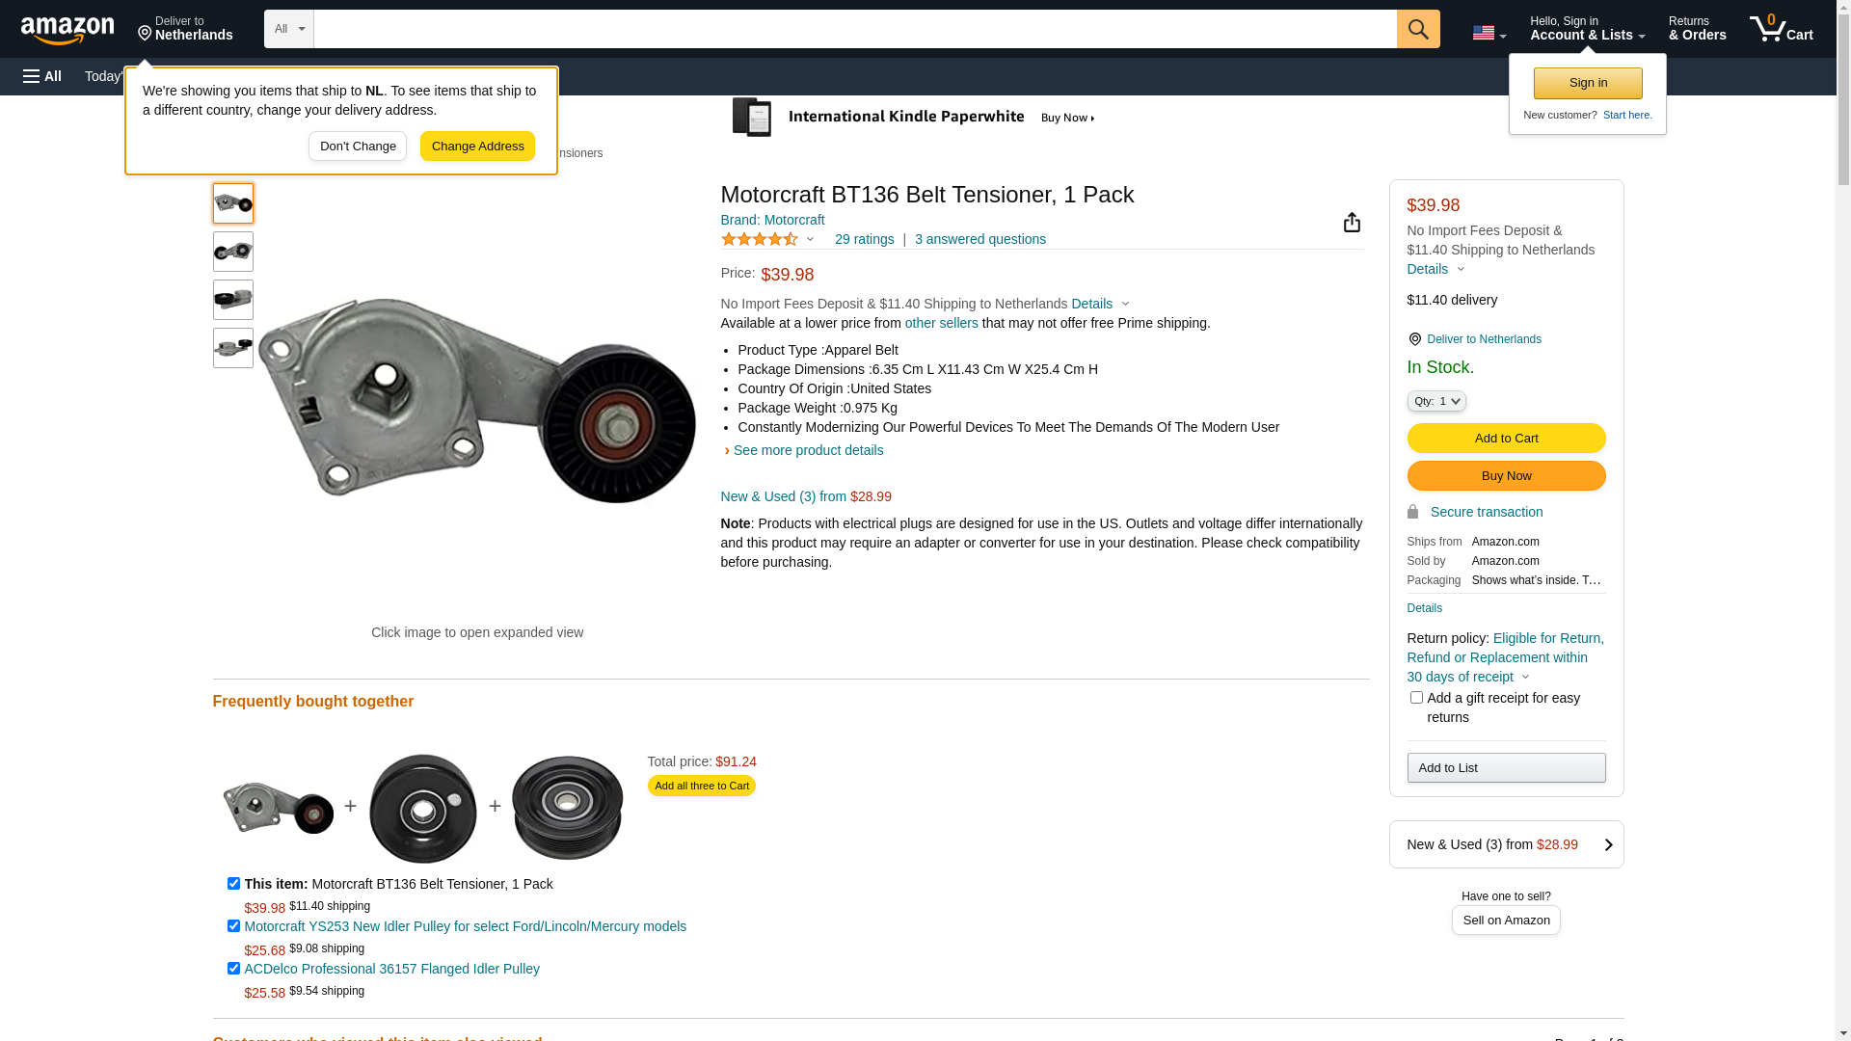Uncheck the Motorcraft YS253 Idler Pulley item
Screen dimensions: 1851x1041
pos(233,926)
